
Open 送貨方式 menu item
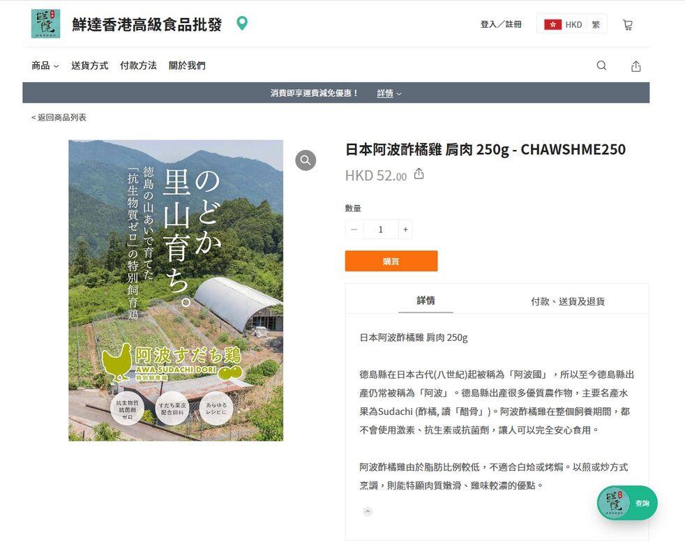click(x=89, y=66)
